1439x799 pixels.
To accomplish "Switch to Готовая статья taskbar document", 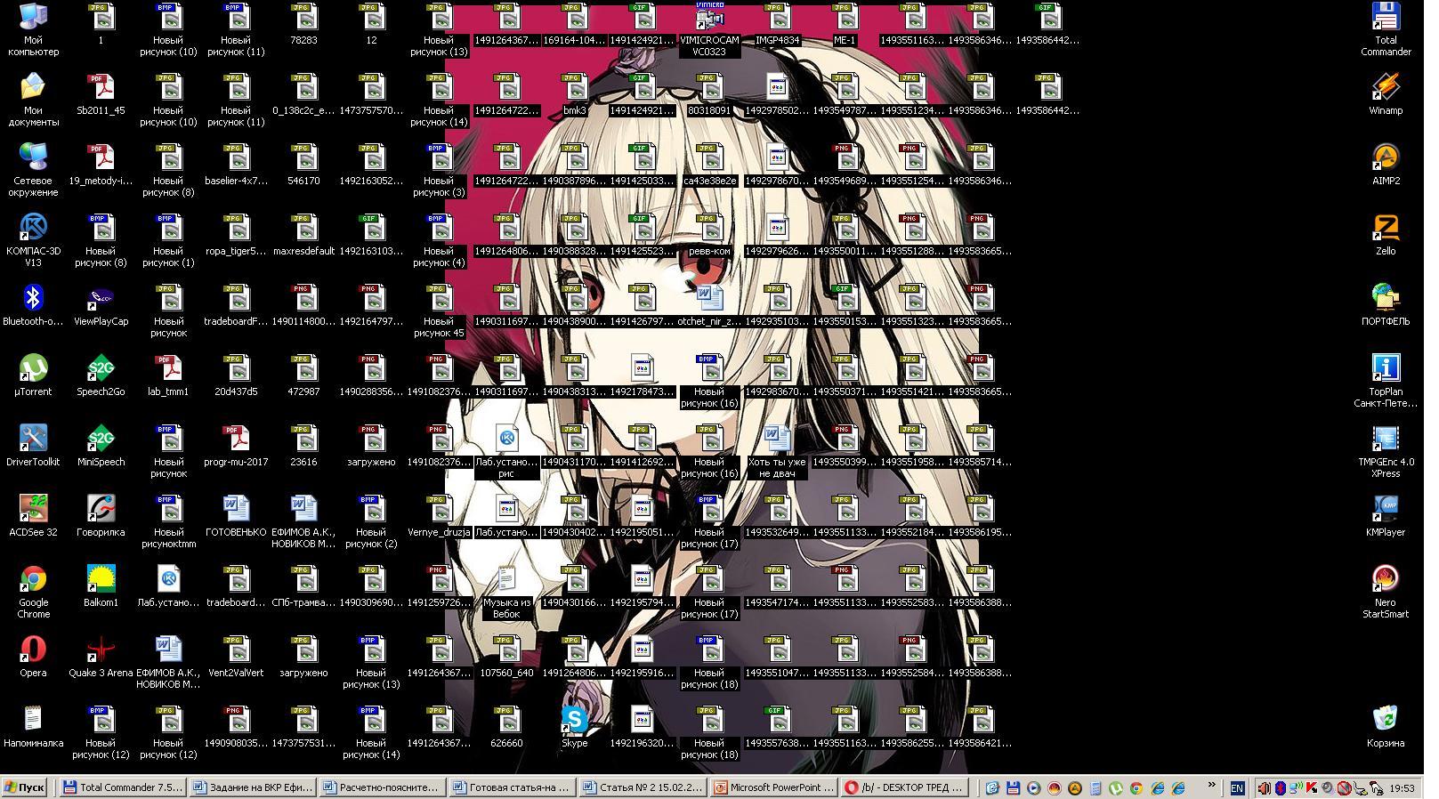I will [513, 787].
